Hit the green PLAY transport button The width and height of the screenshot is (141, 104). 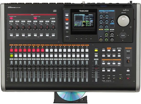pyautogui.click(x=120, y=78)
